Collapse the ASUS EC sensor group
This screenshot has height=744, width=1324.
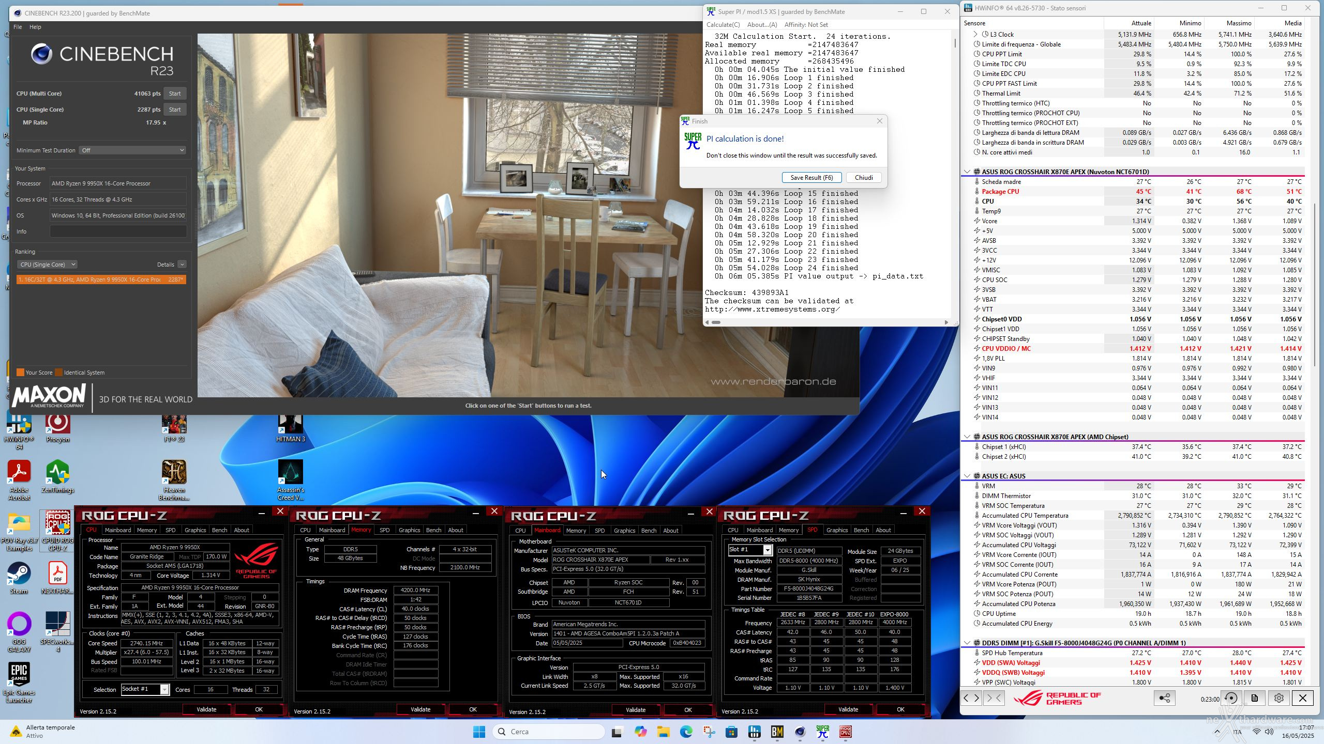[967, 476]
